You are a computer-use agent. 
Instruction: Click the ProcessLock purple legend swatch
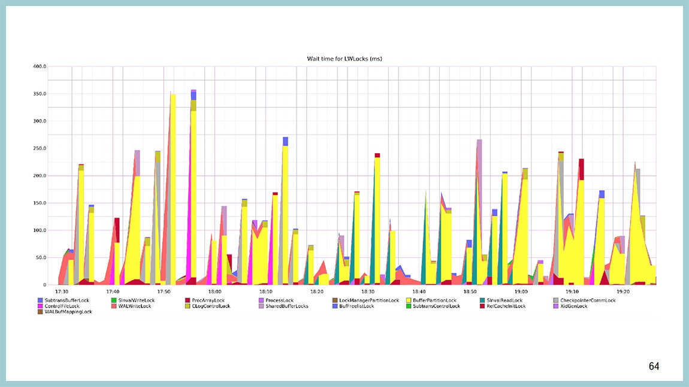tap(261, 300)
